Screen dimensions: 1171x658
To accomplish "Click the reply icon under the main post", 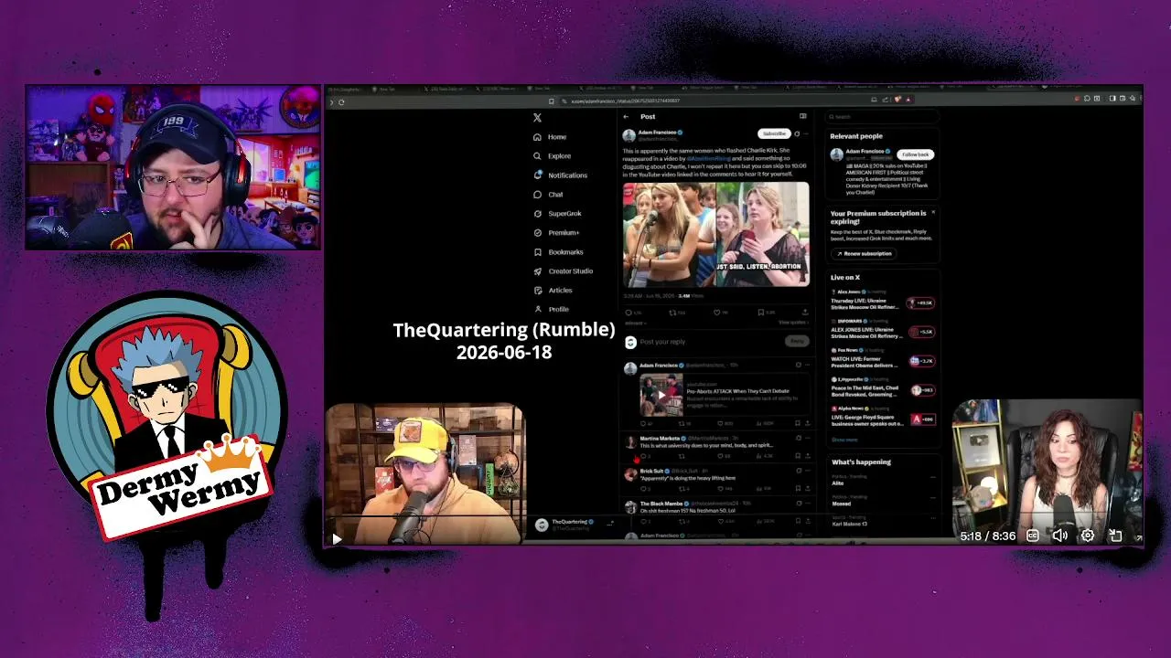I will 628,313.
